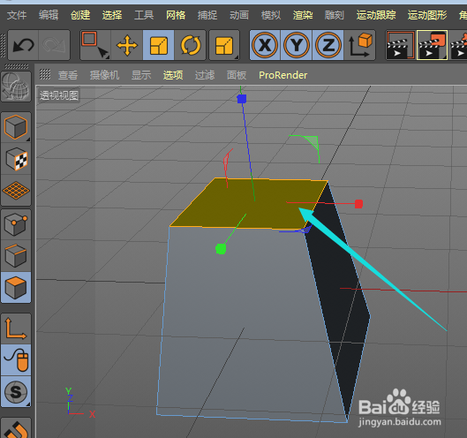Click the make editable globe icon
467x438 pixels.
tap(16, 87)
